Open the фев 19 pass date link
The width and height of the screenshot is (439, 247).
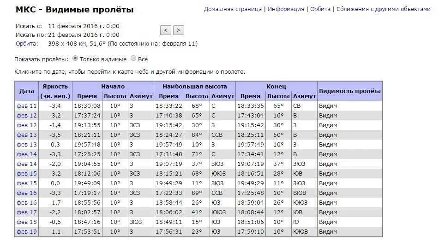coord(27,232)
